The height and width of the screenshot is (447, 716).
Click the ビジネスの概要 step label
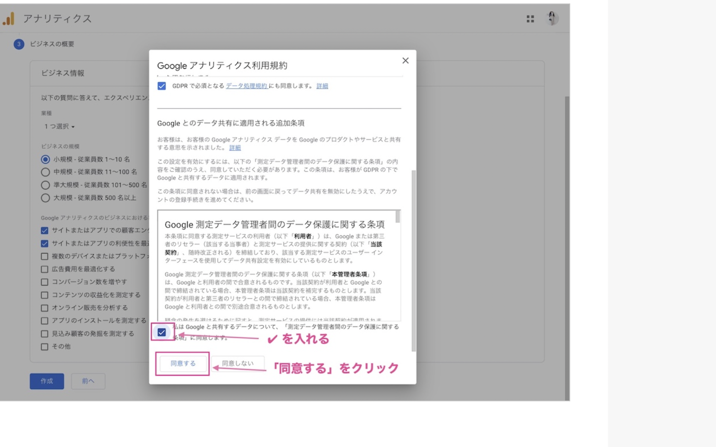pyautogui.click(x=52, y=44)
